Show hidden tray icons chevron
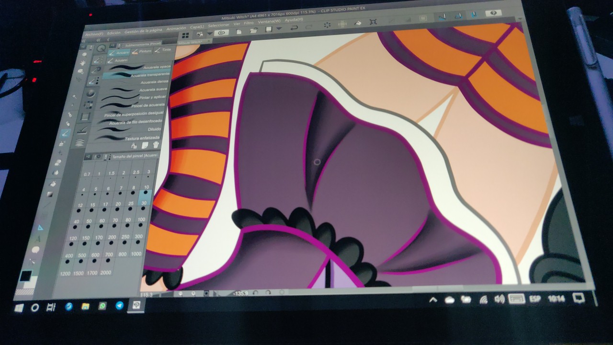This screenshot has height=345, width=613. [x=433, y=300]
